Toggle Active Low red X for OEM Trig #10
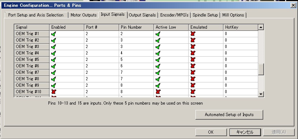The width and height of the screenshot is (298, 139). (158, 92)
